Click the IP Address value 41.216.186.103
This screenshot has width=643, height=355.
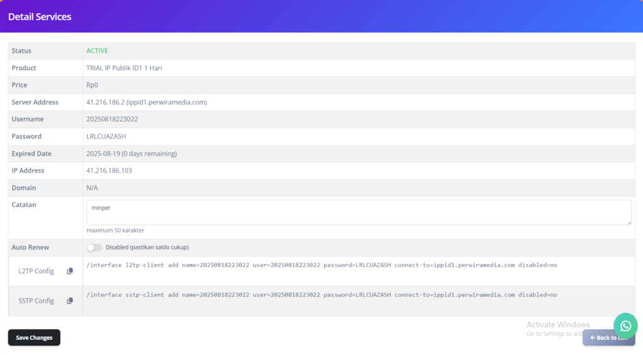[x=109, y=171]
